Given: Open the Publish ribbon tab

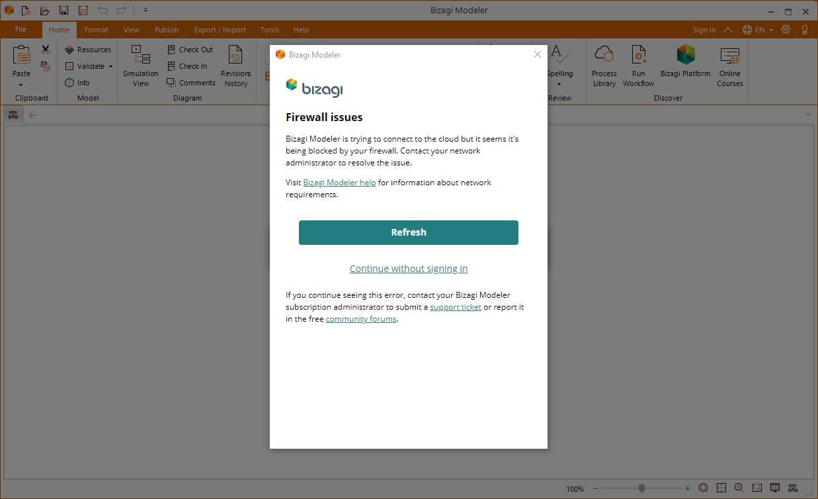Looking at the screenshot, I should point(167,30).
